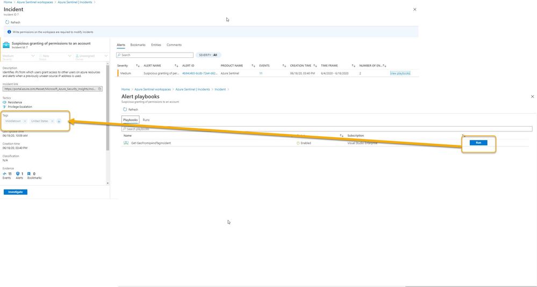Click the Privilege Escalation tactic icon
The image size is (537, 287).
[x=4, y=107]
